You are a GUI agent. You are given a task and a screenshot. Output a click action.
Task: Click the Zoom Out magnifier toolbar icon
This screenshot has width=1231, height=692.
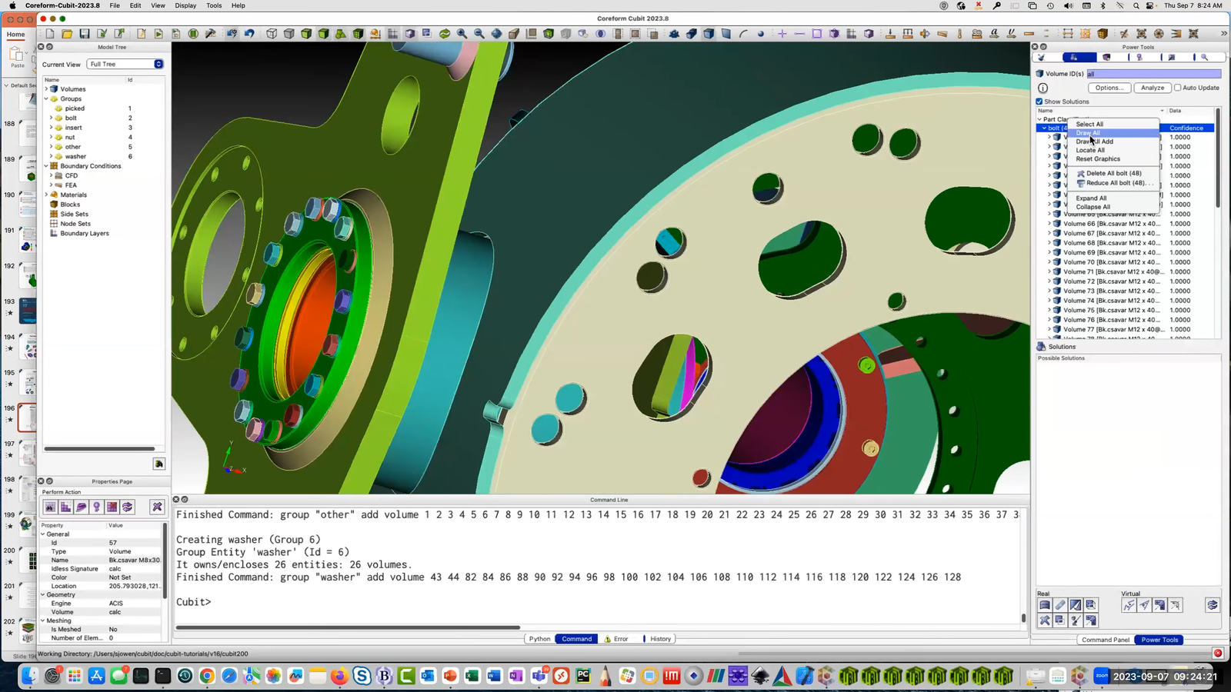click(479, 34)
